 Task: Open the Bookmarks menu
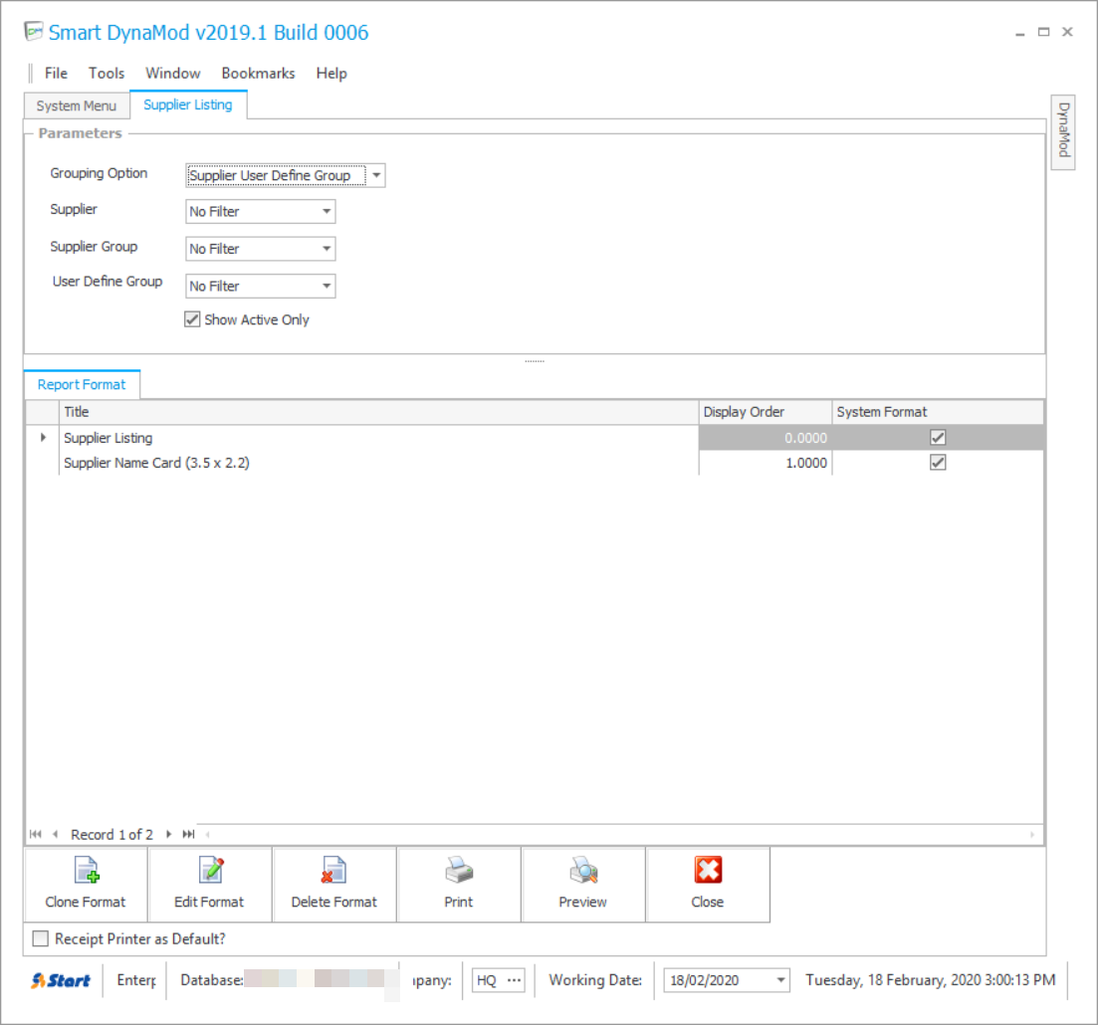[x=259, y=73]
